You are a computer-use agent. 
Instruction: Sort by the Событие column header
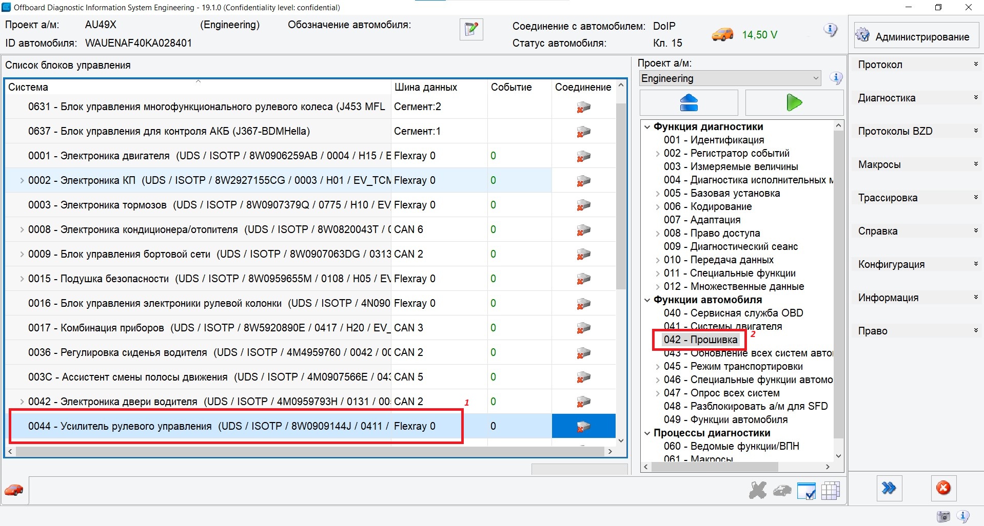click(519, 87)
